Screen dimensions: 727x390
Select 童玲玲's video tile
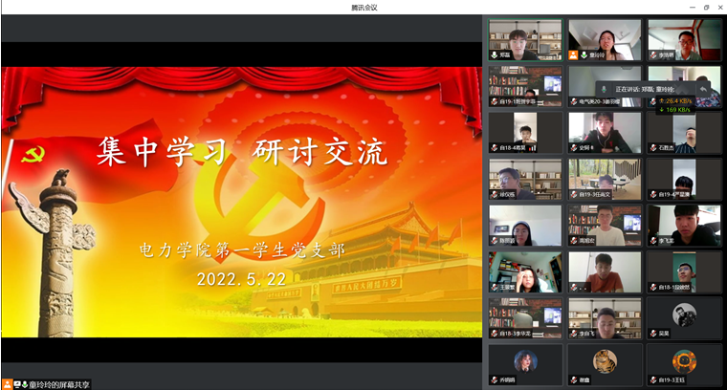(605, 40)
